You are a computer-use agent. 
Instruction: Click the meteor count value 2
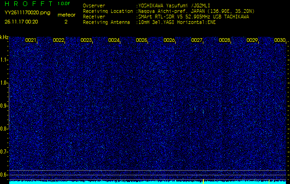(65, 21)
